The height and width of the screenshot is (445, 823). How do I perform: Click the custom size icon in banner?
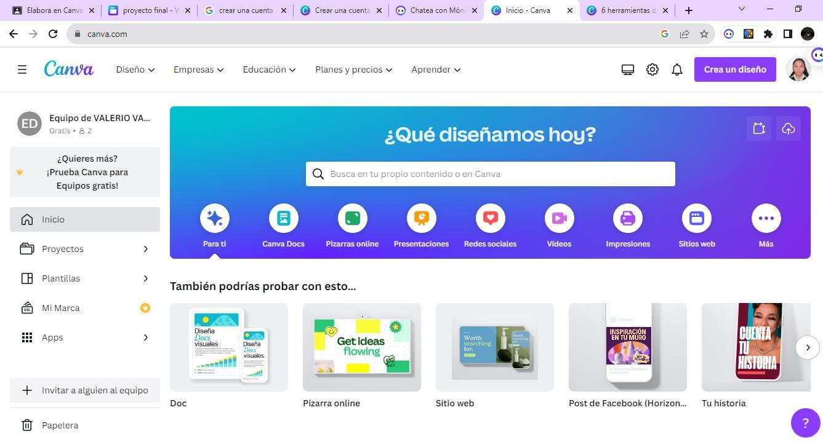coord(759,128)
